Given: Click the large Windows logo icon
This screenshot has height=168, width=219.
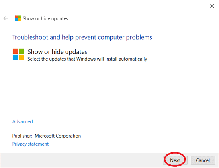Looking at the screenshot, I should (18, 54).
